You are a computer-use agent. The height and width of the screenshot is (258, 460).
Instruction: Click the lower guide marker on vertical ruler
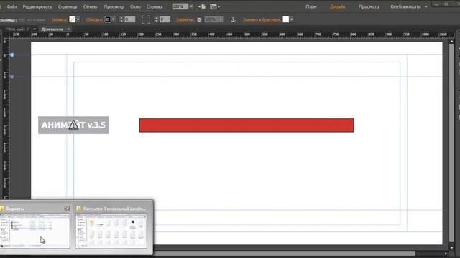tap(11, 77)
